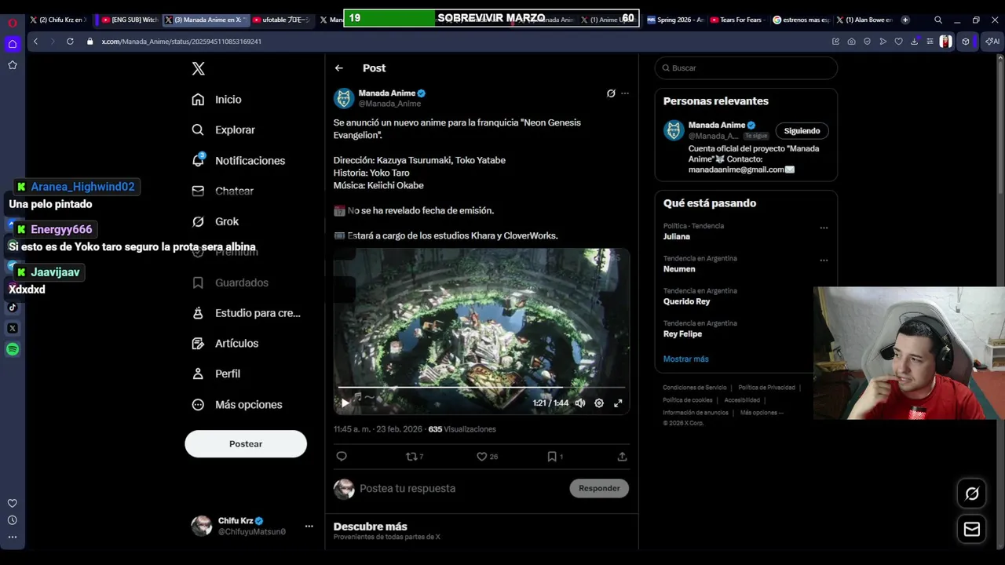The height and width of the screenshot is (565, 1005).
Task: Click the Mostrar más link
Action: point(685,359)
